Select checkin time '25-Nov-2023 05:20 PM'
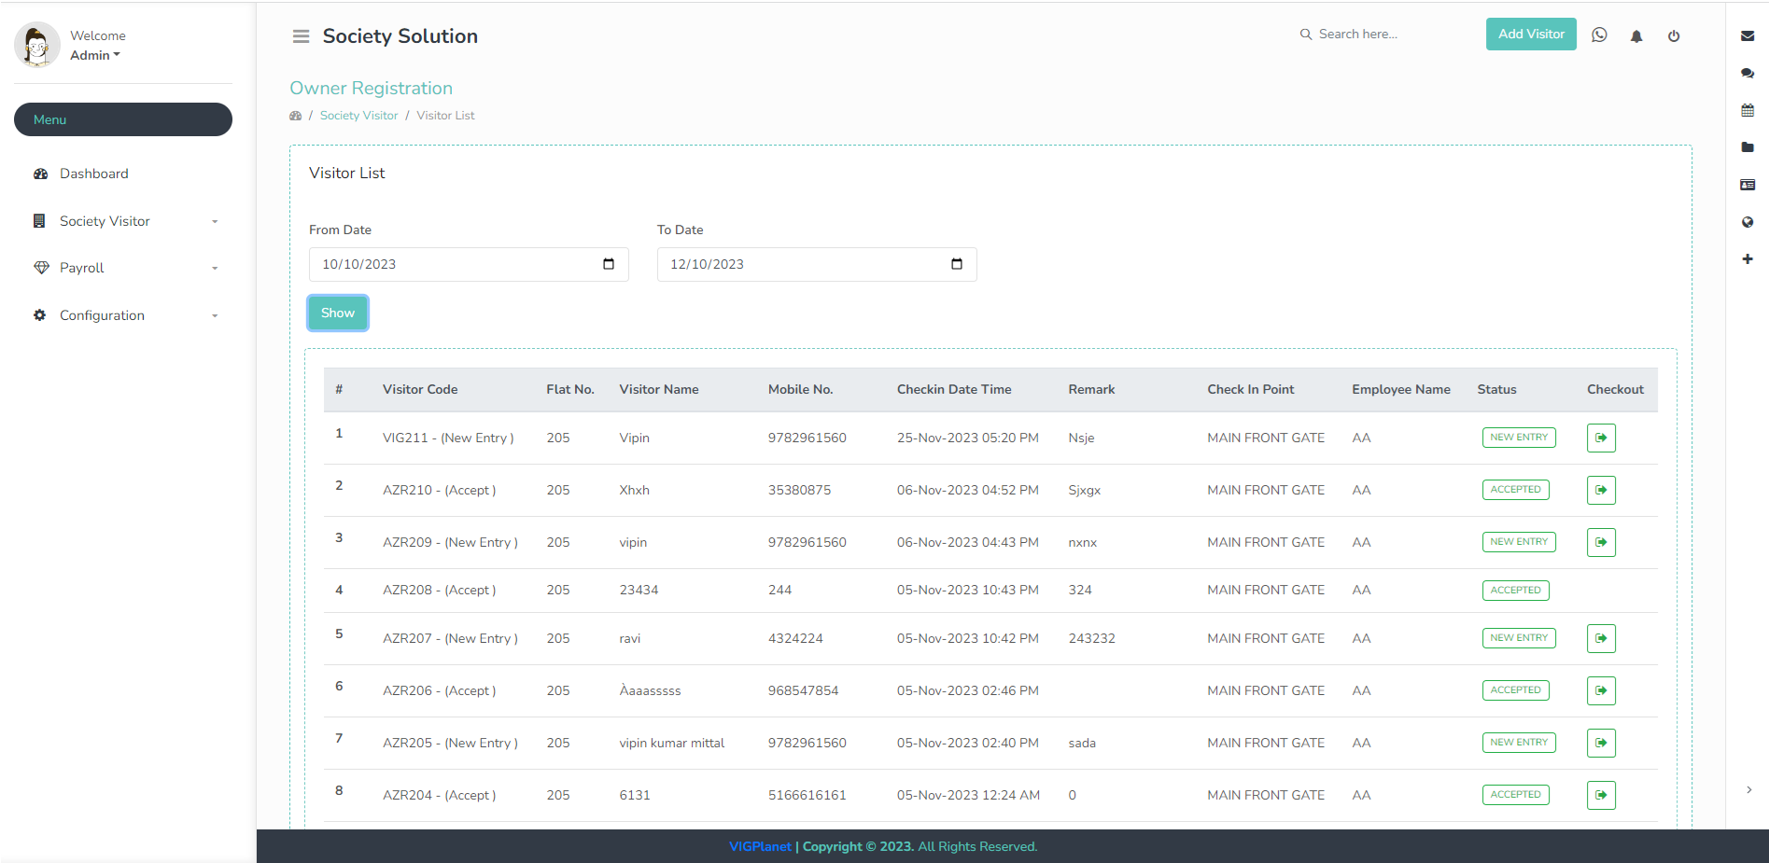Image resolution: width=1769 pixels, height=863 pixels. pos(968,438)
